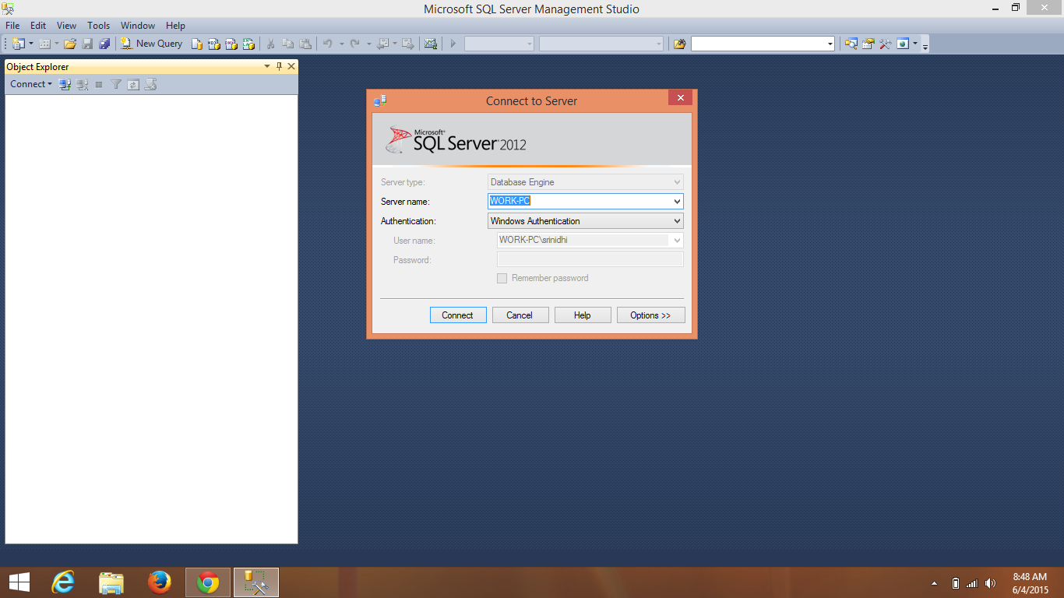This screenshot has height=598, width=1064.
Task: Click the Save toolbar icon
Action: [x=86, y=43]
